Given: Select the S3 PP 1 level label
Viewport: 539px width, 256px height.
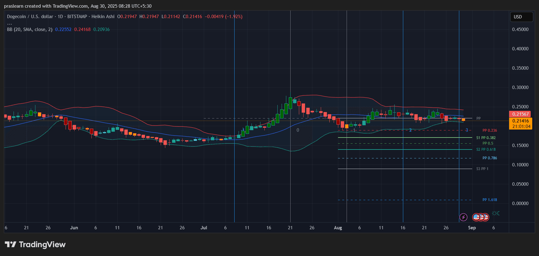Looking at the screenshot, I should coord(482,169).
